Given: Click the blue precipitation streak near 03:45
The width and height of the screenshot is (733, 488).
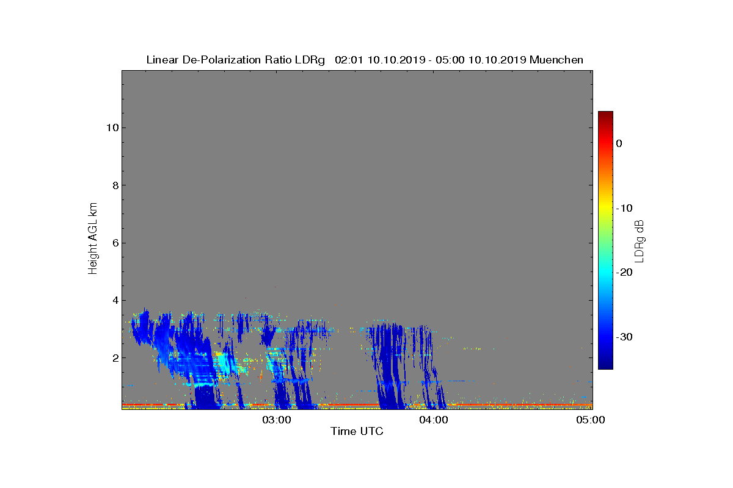Looking at the screenshot, I should [388, 366].
